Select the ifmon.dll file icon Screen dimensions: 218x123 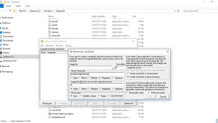coord(49,36)
